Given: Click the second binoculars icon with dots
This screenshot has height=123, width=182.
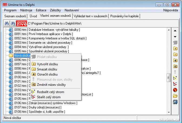Looking at the screenshot, I should [x=13, y=23].
